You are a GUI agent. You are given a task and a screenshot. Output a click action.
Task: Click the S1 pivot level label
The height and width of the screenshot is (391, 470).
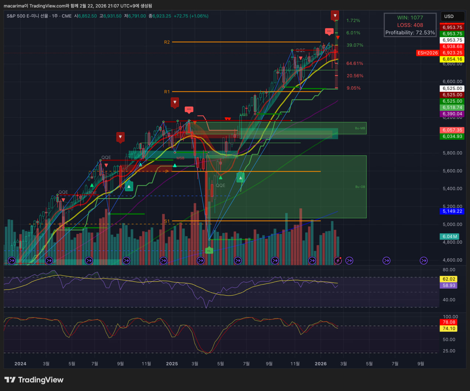[167, 221]
